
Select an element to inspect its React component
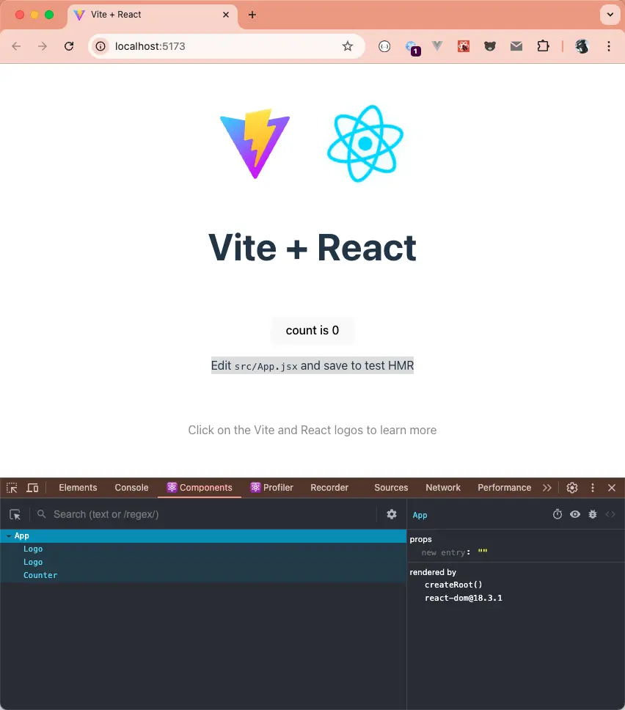point(15,514)
